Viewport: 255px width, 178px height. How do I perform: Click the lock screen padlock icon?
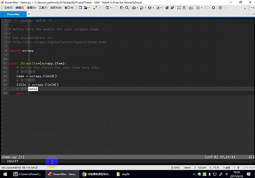tap(184, 8)
